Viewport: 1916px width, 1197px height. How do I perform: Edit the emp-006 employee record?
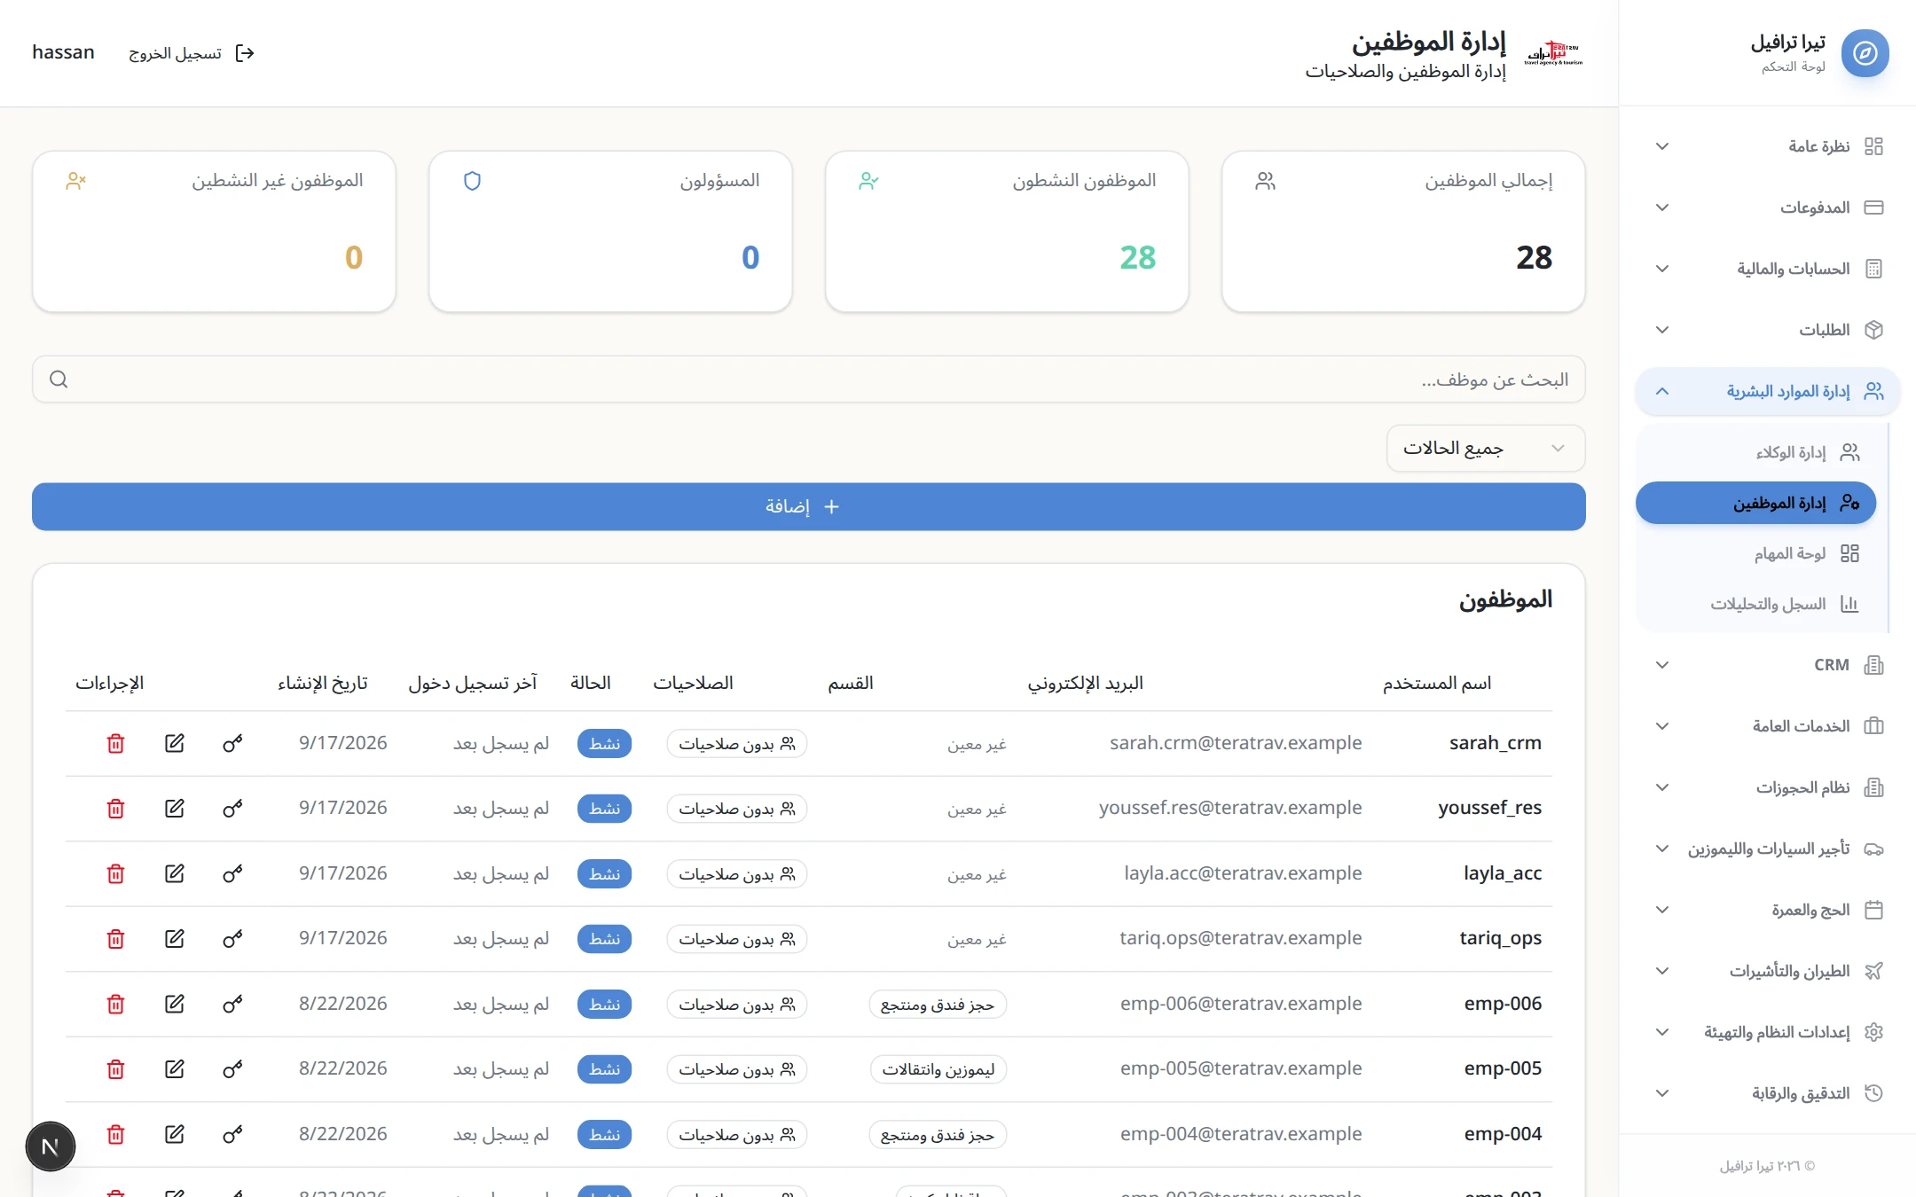point(175,1004)
